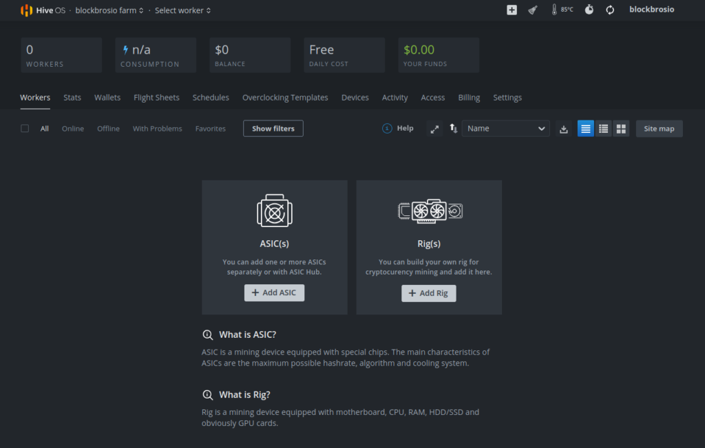The width and height of the screenshot is (705, 448).
Task: Select the broom cleanup icon in the header
Action: 533,10
